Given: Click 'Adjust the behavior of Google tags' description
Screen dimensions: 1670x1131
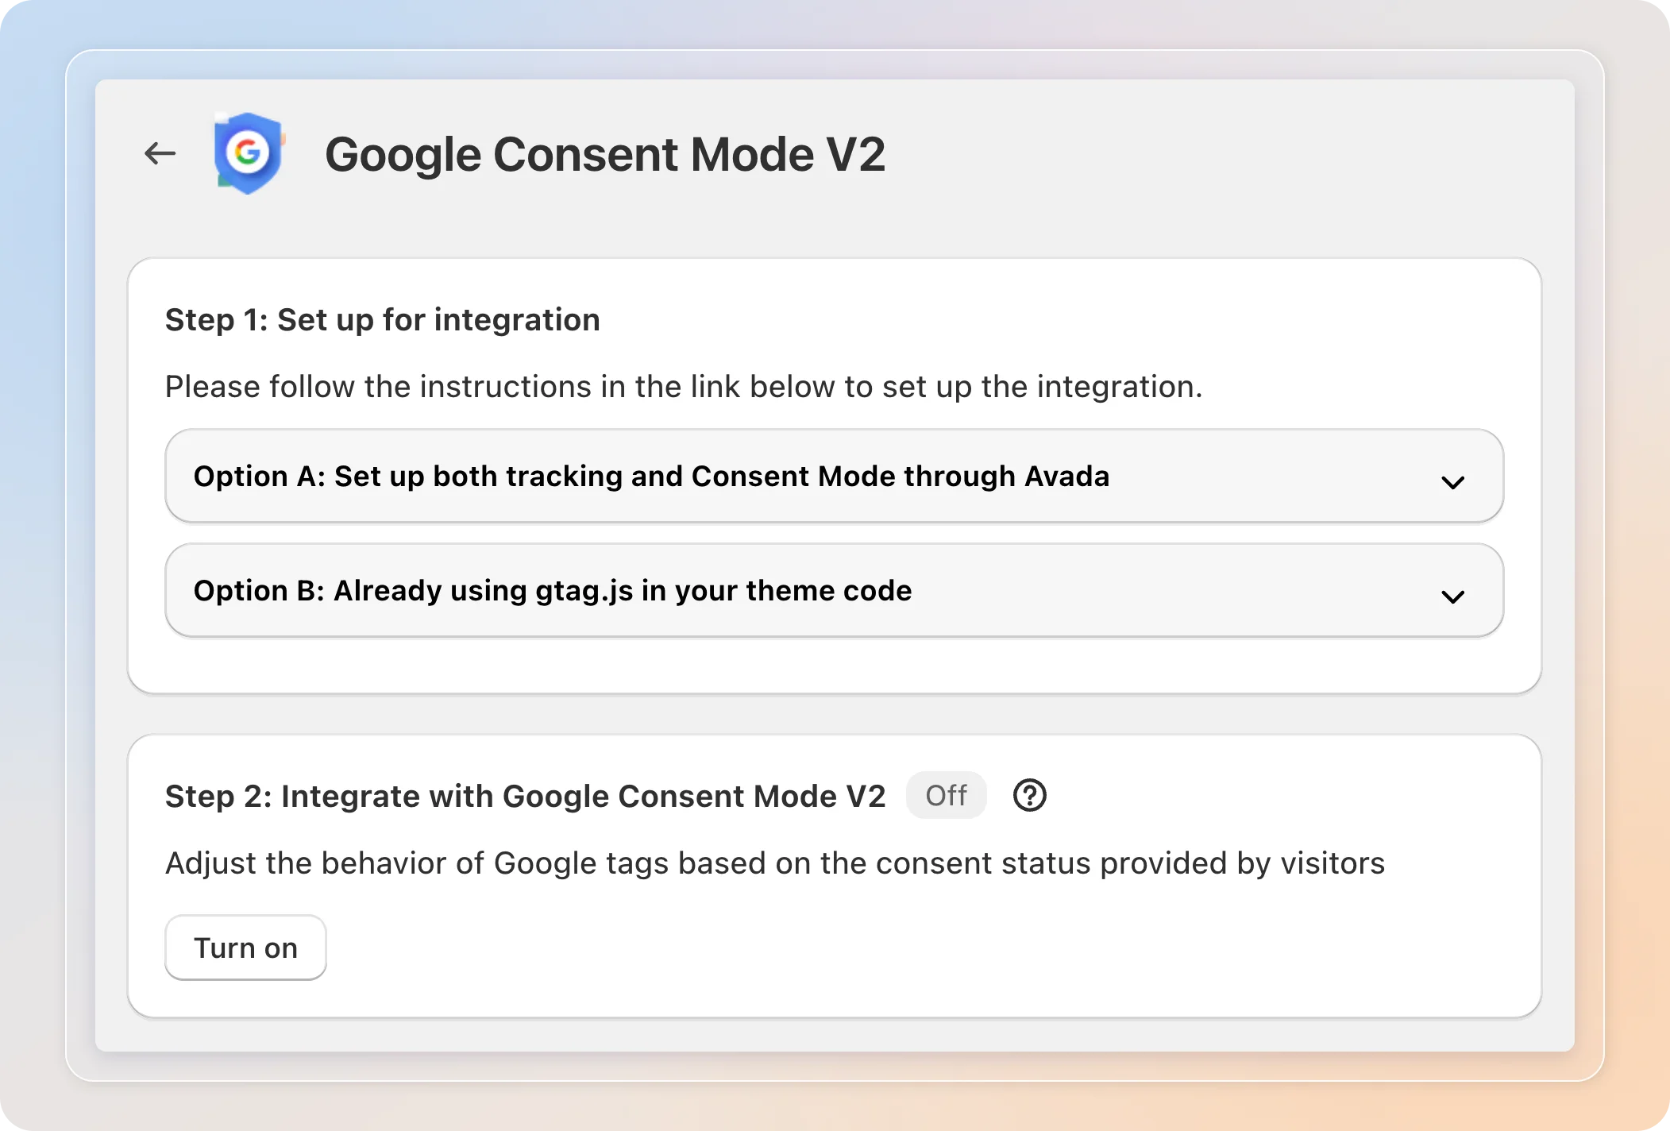Looking at the screenshot, I should 775,863.
